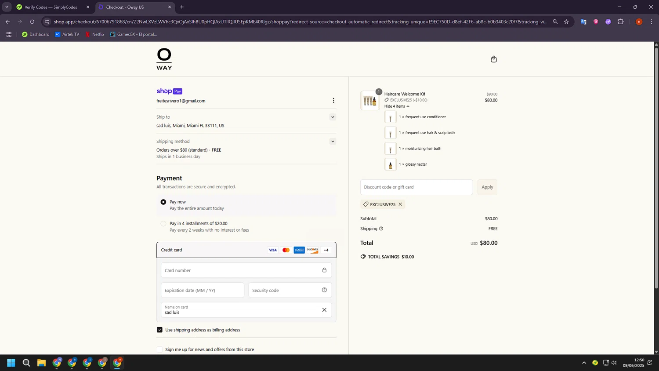Open the browser zoom magnifier icon
This screenshot has width=659, height=371.
pos(555,22)
